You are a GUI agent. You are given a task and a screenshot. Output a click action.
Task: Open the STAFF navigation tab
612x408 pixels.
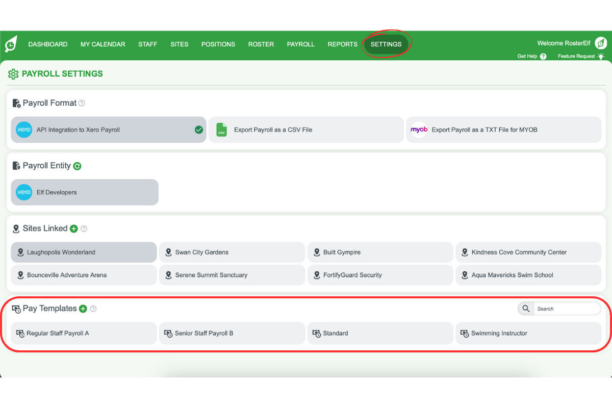pos(147,44)
